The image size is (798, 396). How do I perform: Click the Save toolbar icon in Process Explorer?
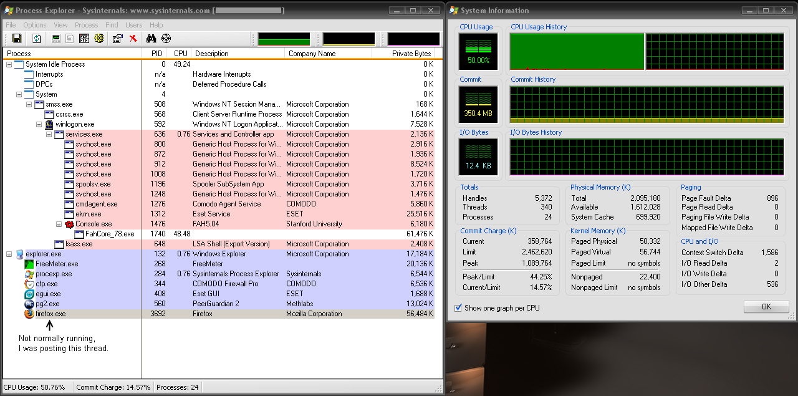pos(17,39)
